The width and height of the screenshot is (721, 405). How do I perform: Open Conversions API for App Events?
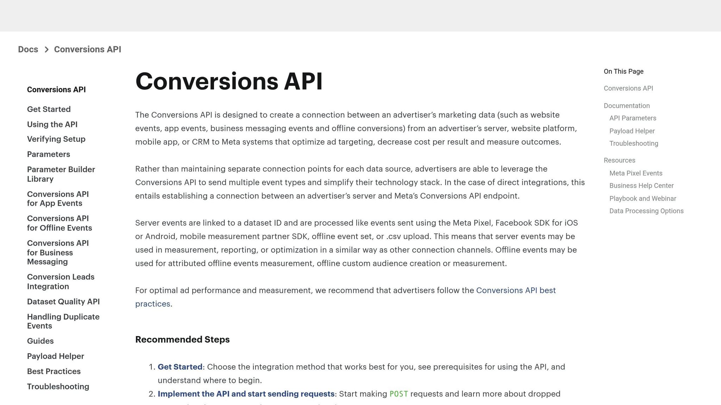[x=58, y=198]
